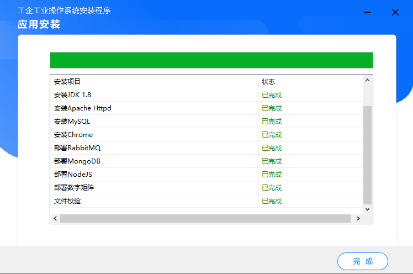
Task: Click the horizontal scrollbar thumb
Action: click(205, 218)
